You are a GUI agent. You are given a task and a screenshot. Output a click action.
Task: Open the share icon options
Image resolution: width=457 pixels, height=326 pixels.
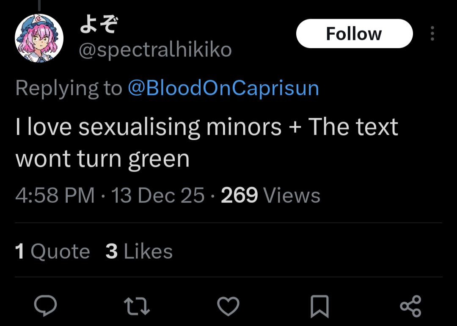(410, 306)
